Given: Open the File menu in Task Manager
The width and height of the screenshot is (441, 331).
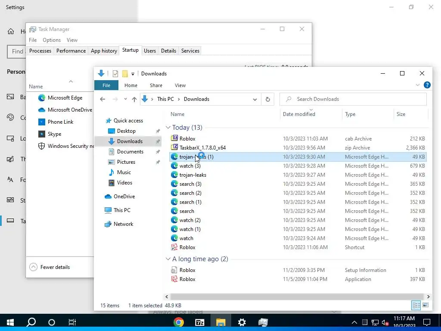Looking at the screenshot, I should click(33, 40).
